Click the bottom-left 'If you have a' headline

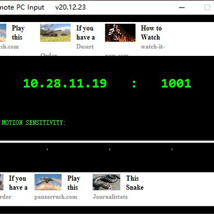click(18, 182)
